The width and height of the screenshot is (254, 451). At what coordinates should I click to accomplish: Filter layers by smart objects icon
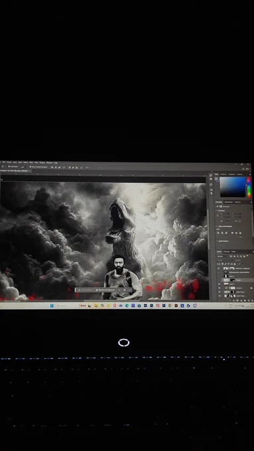coord(244,256)
